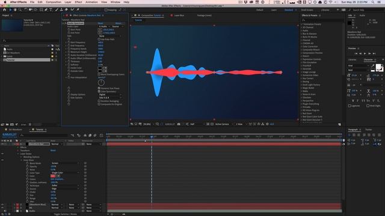Select the Clone Stamp tool

pyautogui.click(x=61, y=10)
